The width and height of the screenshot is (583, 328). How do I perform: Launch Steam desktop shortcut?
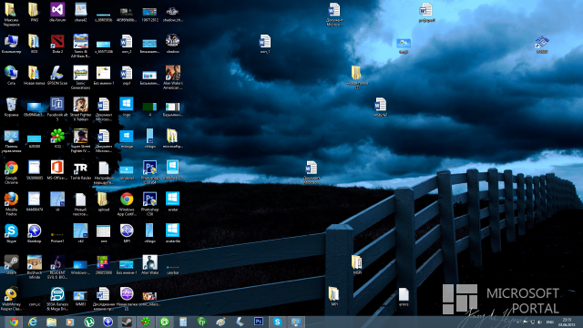coord(11,263)
